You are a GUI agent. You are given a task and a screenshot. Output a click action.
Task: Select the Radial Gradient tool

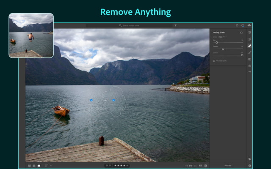pos(249,66)
